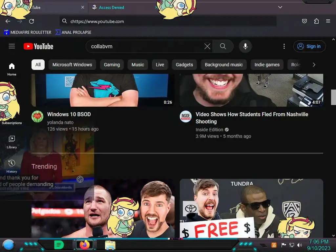Open the extensions puzzle icon

[x=316, y=21]
